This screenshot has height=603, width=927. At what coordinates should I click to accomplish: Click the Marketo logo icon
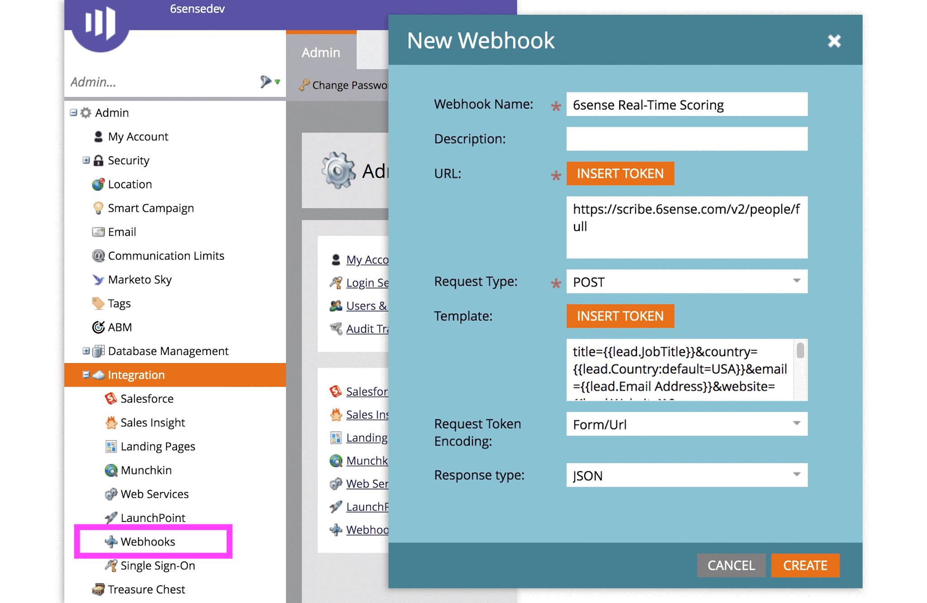[x=100, y=23]
